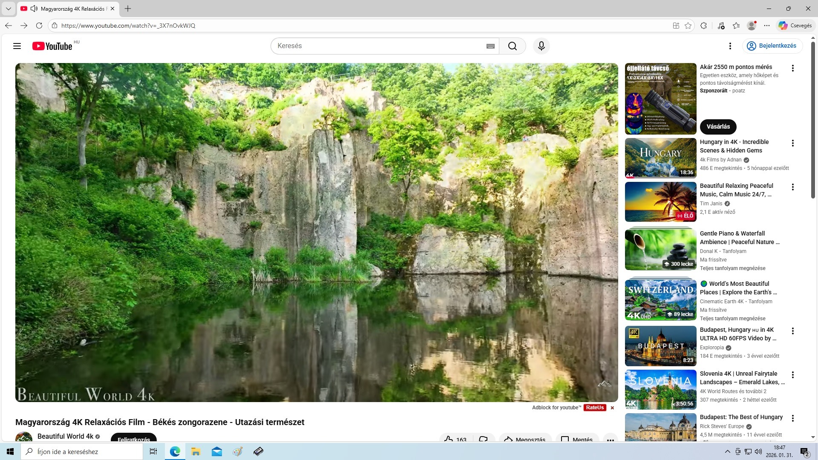Open File Explorer from the taskbar
The width and height of the screenshot is (818, 460).
tap(196, 451)
